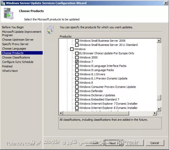Check Windows 8.1 Preview Dynamic Update

click(77, 78)
